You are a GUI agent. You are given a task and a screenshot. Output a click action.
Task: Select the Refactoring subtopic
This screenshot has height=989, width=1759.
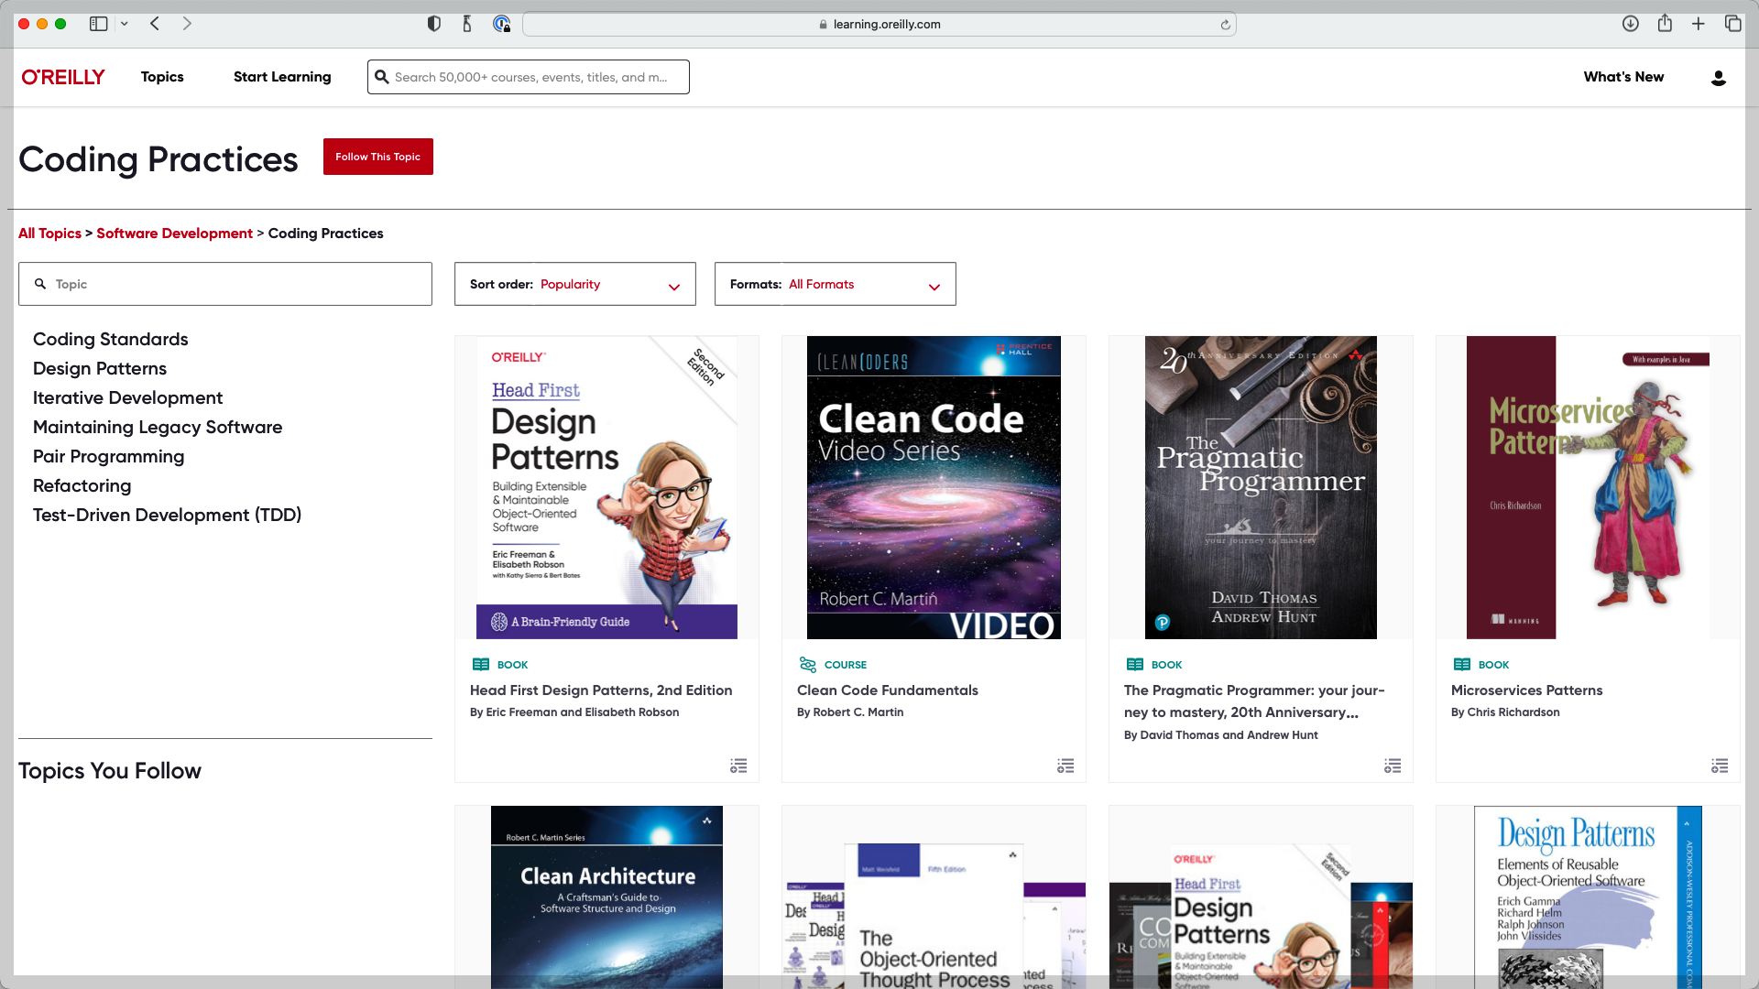click(x=82, y=485)
